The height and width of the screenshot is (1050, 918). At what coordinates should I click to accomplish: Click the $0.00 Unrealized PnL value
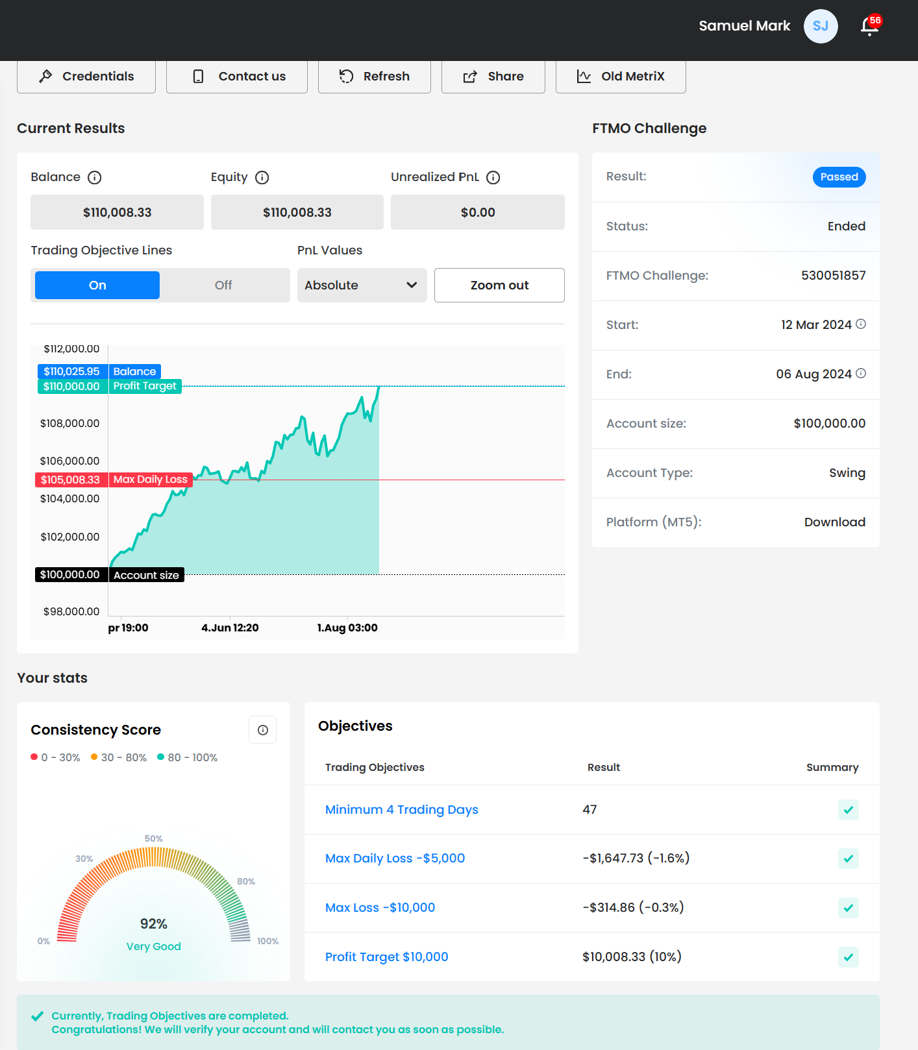pos(478,212)
